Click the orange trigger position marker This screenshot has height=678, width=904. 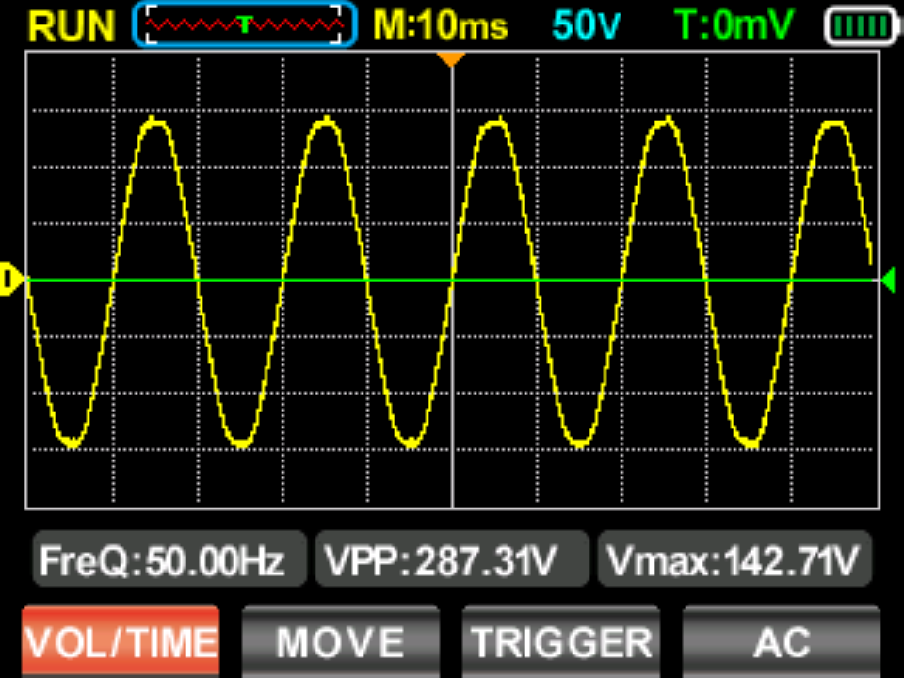click(x=451, y=58)
